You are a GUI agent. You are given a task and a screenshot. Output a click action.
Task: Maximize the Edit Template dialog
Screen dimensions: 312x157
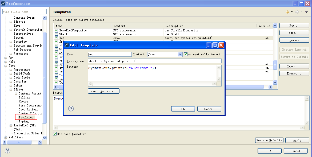(x=215, y=45)
